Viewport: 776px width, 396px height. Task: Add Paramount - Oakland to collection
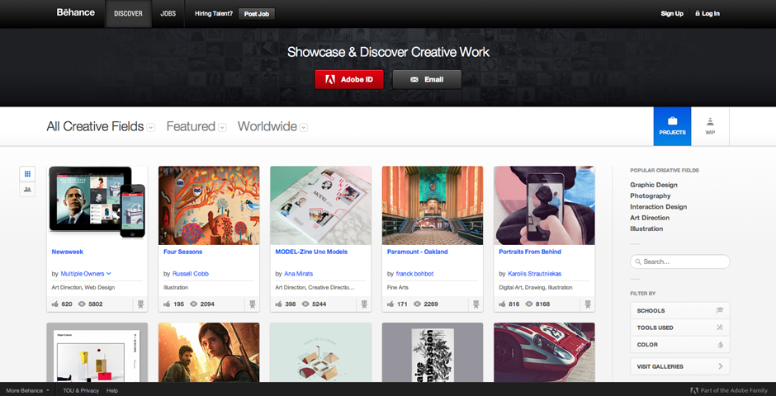coord(476,304)
